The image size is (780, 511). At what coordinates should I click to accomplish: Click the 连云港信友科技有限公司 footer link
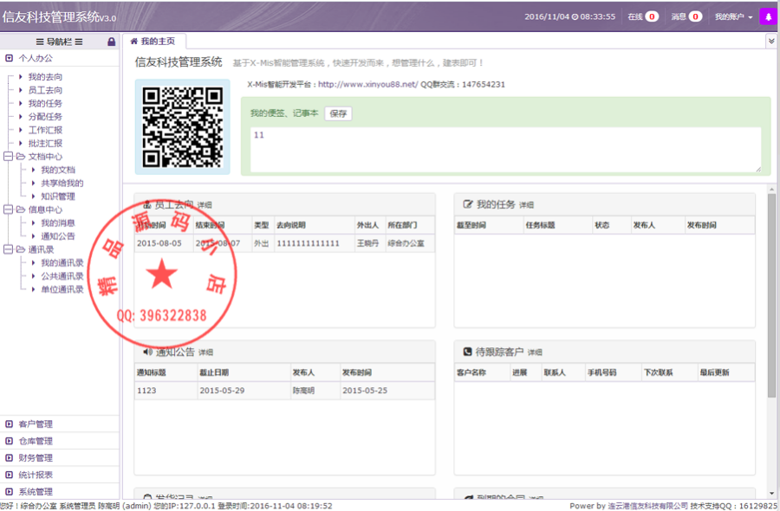[647, 506]
